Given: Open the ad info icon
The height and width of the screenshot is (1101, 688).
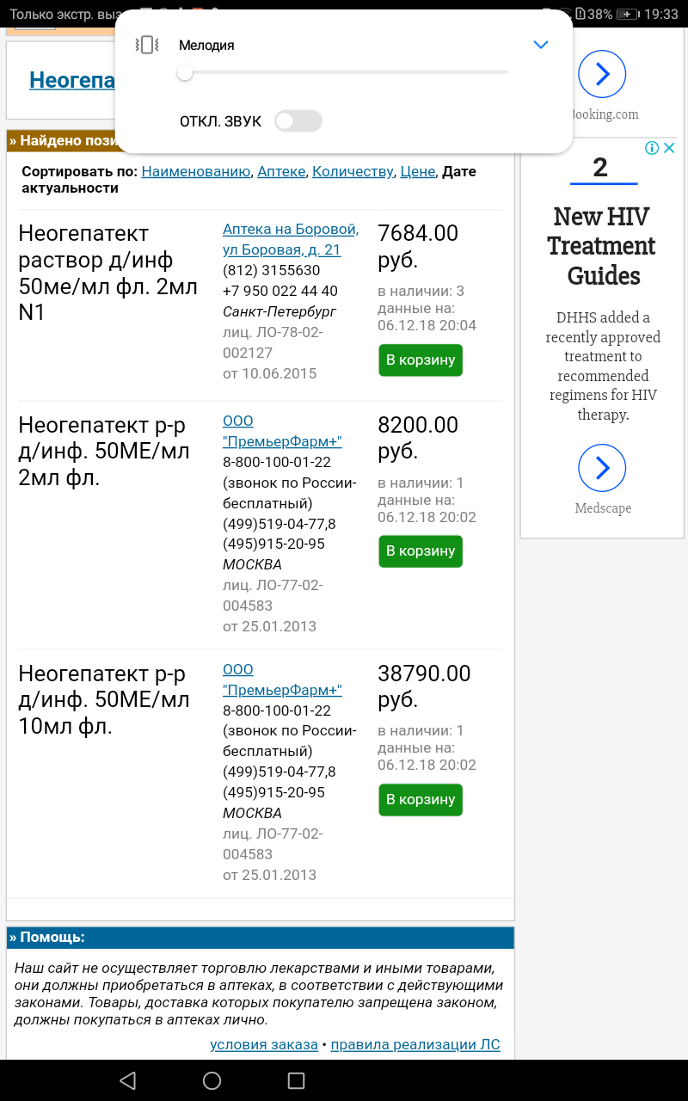Looking at the screenshot, I should click(x=652, y=148).
